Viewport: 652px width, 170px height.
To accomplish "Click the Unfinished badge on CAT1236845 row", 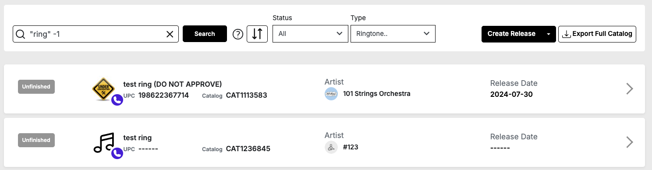I will 36,140.
